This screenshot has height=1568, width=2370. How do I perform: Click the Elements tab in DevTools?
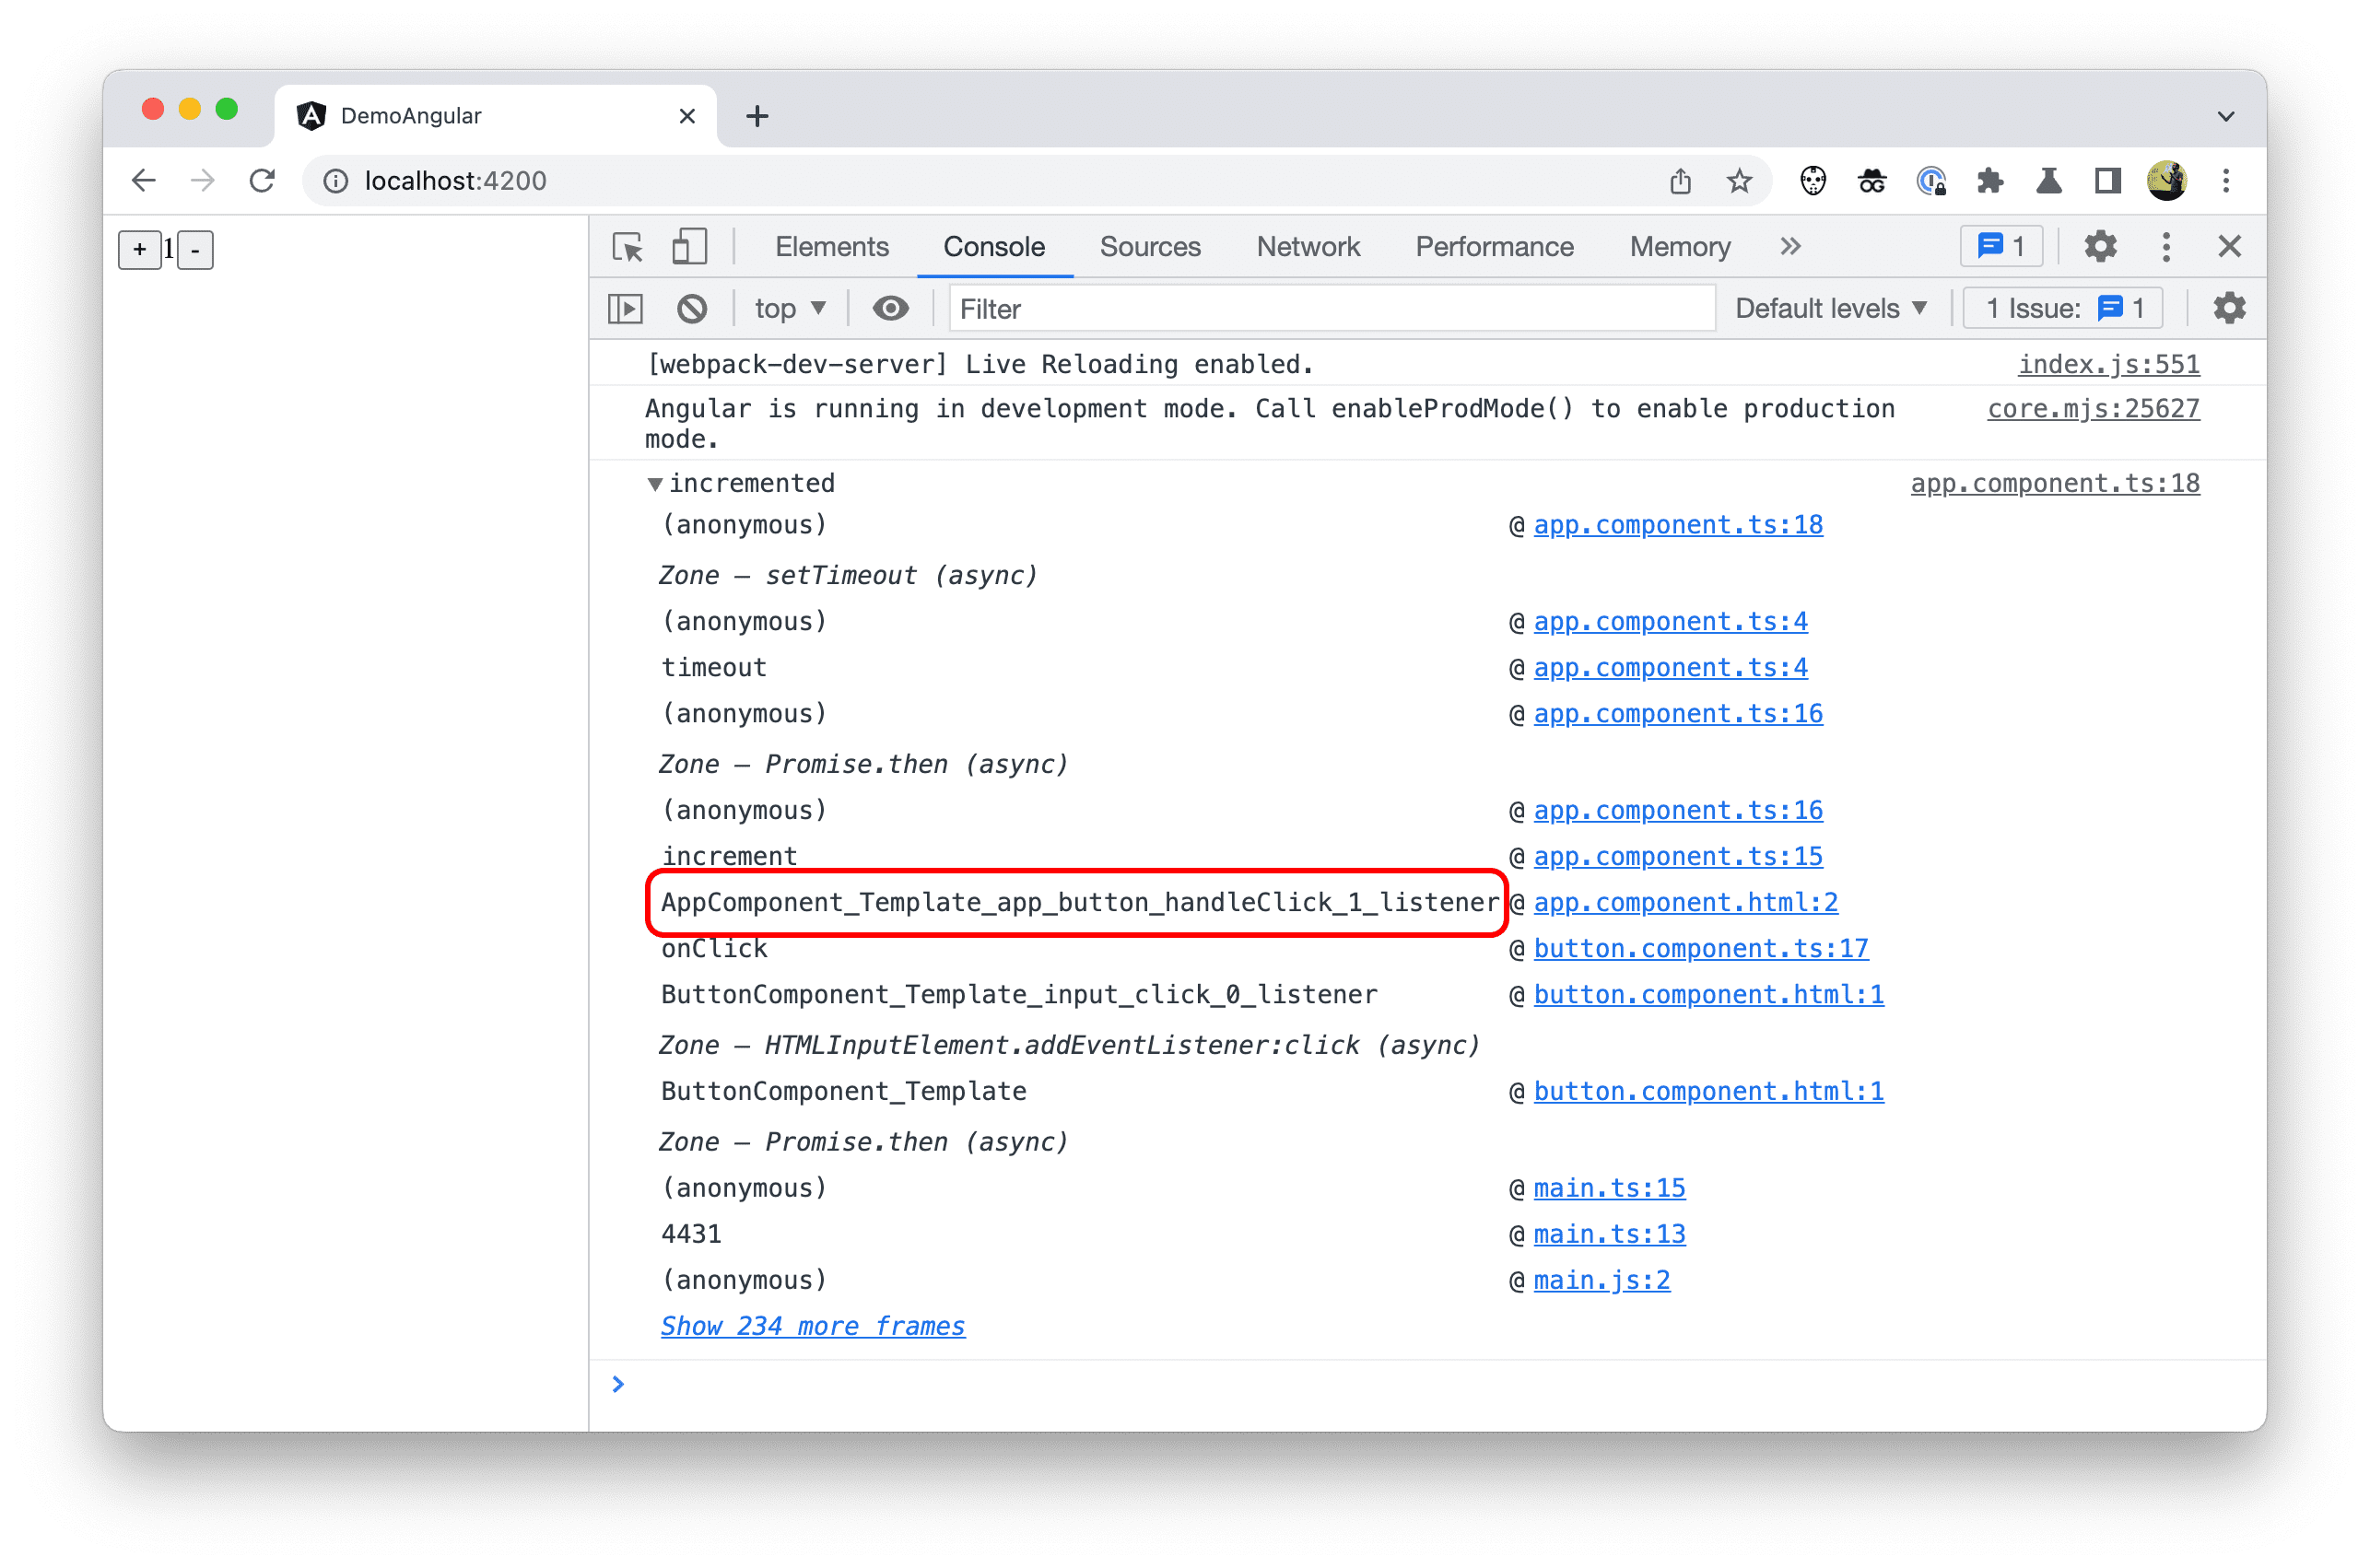click(x=835, y=245)
